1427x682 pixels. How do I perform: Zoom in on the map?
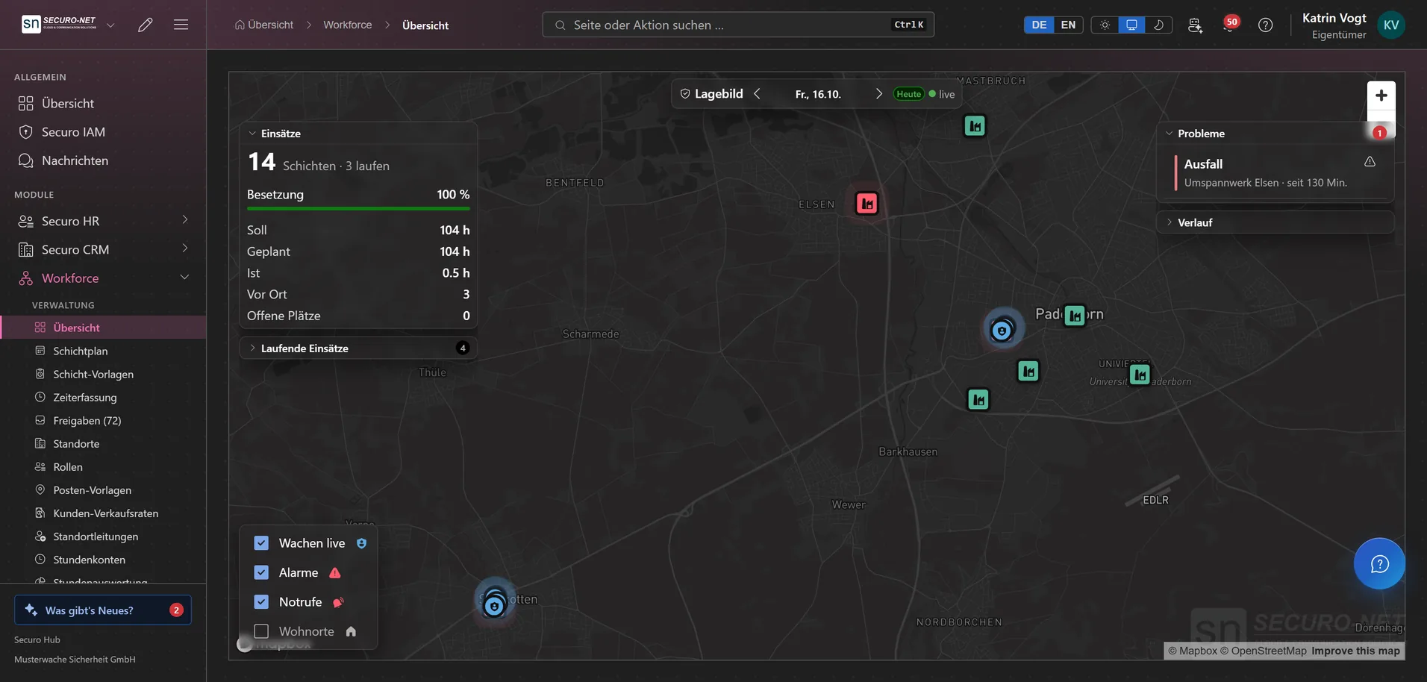(1381, 96)
